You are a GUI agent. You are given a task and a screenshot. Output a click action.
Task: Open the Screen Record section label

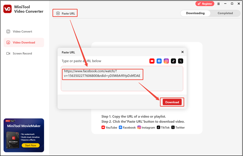22,53
